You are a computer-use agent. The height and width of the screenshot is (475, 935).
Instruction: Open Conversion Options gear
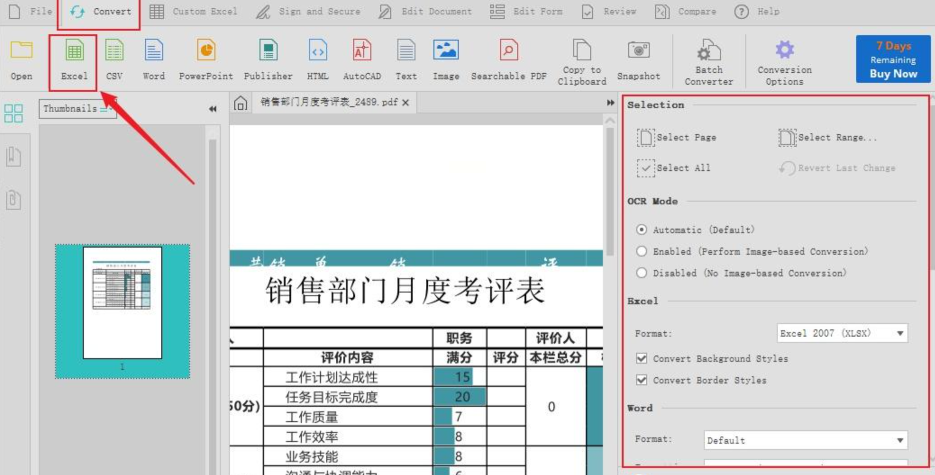click(784, 62)
